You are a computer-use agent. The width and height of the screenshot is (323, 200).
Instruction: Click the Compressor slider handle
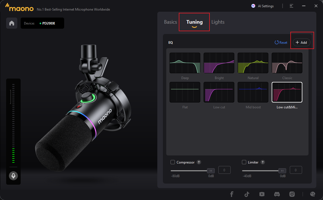click(211, 170)
